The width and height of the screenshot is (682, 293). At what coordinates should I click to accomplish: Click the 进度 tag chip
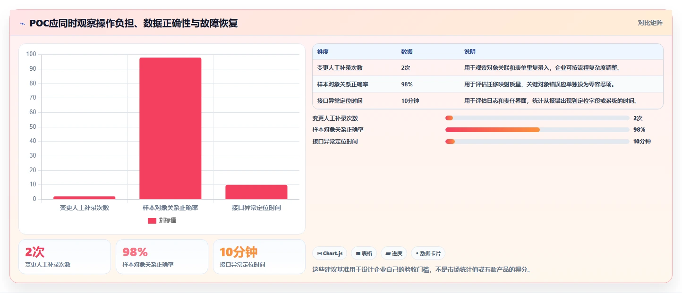(x=393, y=253)
